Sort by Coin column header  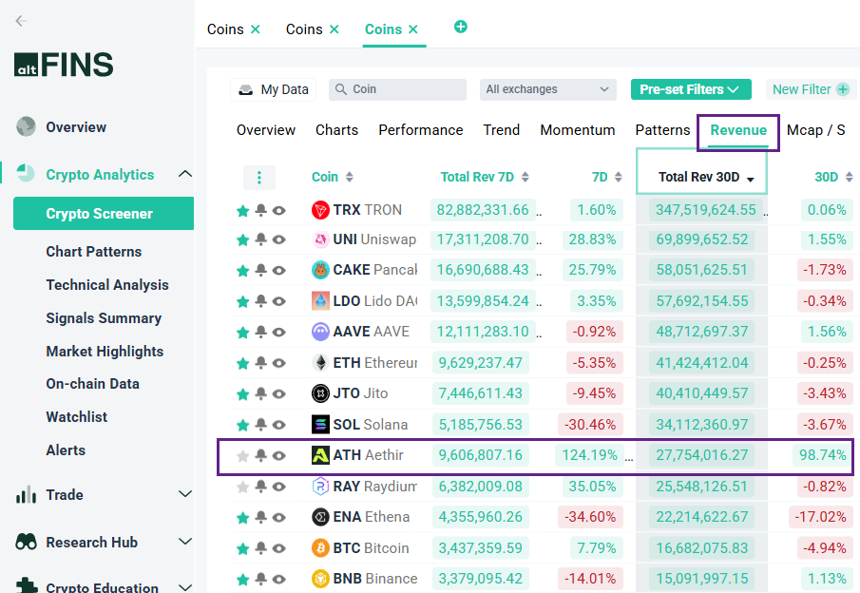click(332, 177)
